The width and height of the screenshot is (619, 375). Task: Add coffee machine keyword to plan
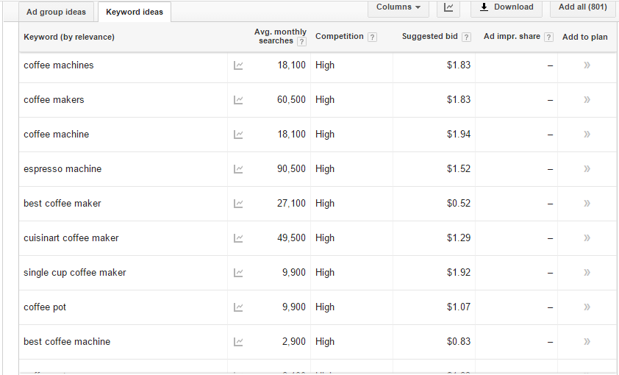pyautogui.click(x=587, y=135)
